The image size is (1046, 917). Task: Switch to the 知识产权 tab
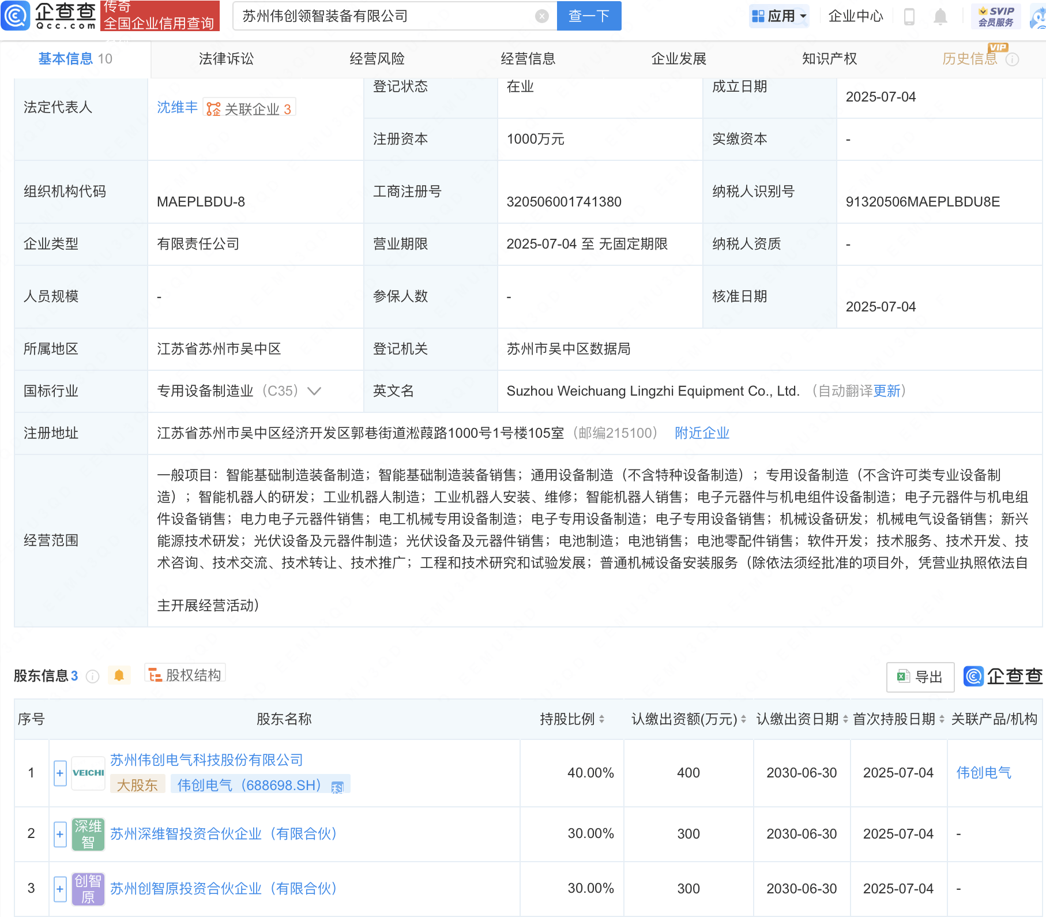coord(829,59)
